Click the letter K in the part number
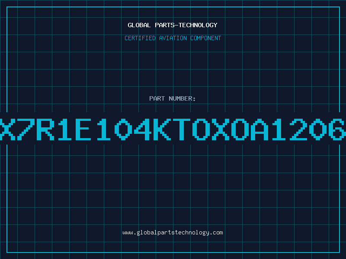The width and height of the screenshot is (346, 259). (162, 129)
